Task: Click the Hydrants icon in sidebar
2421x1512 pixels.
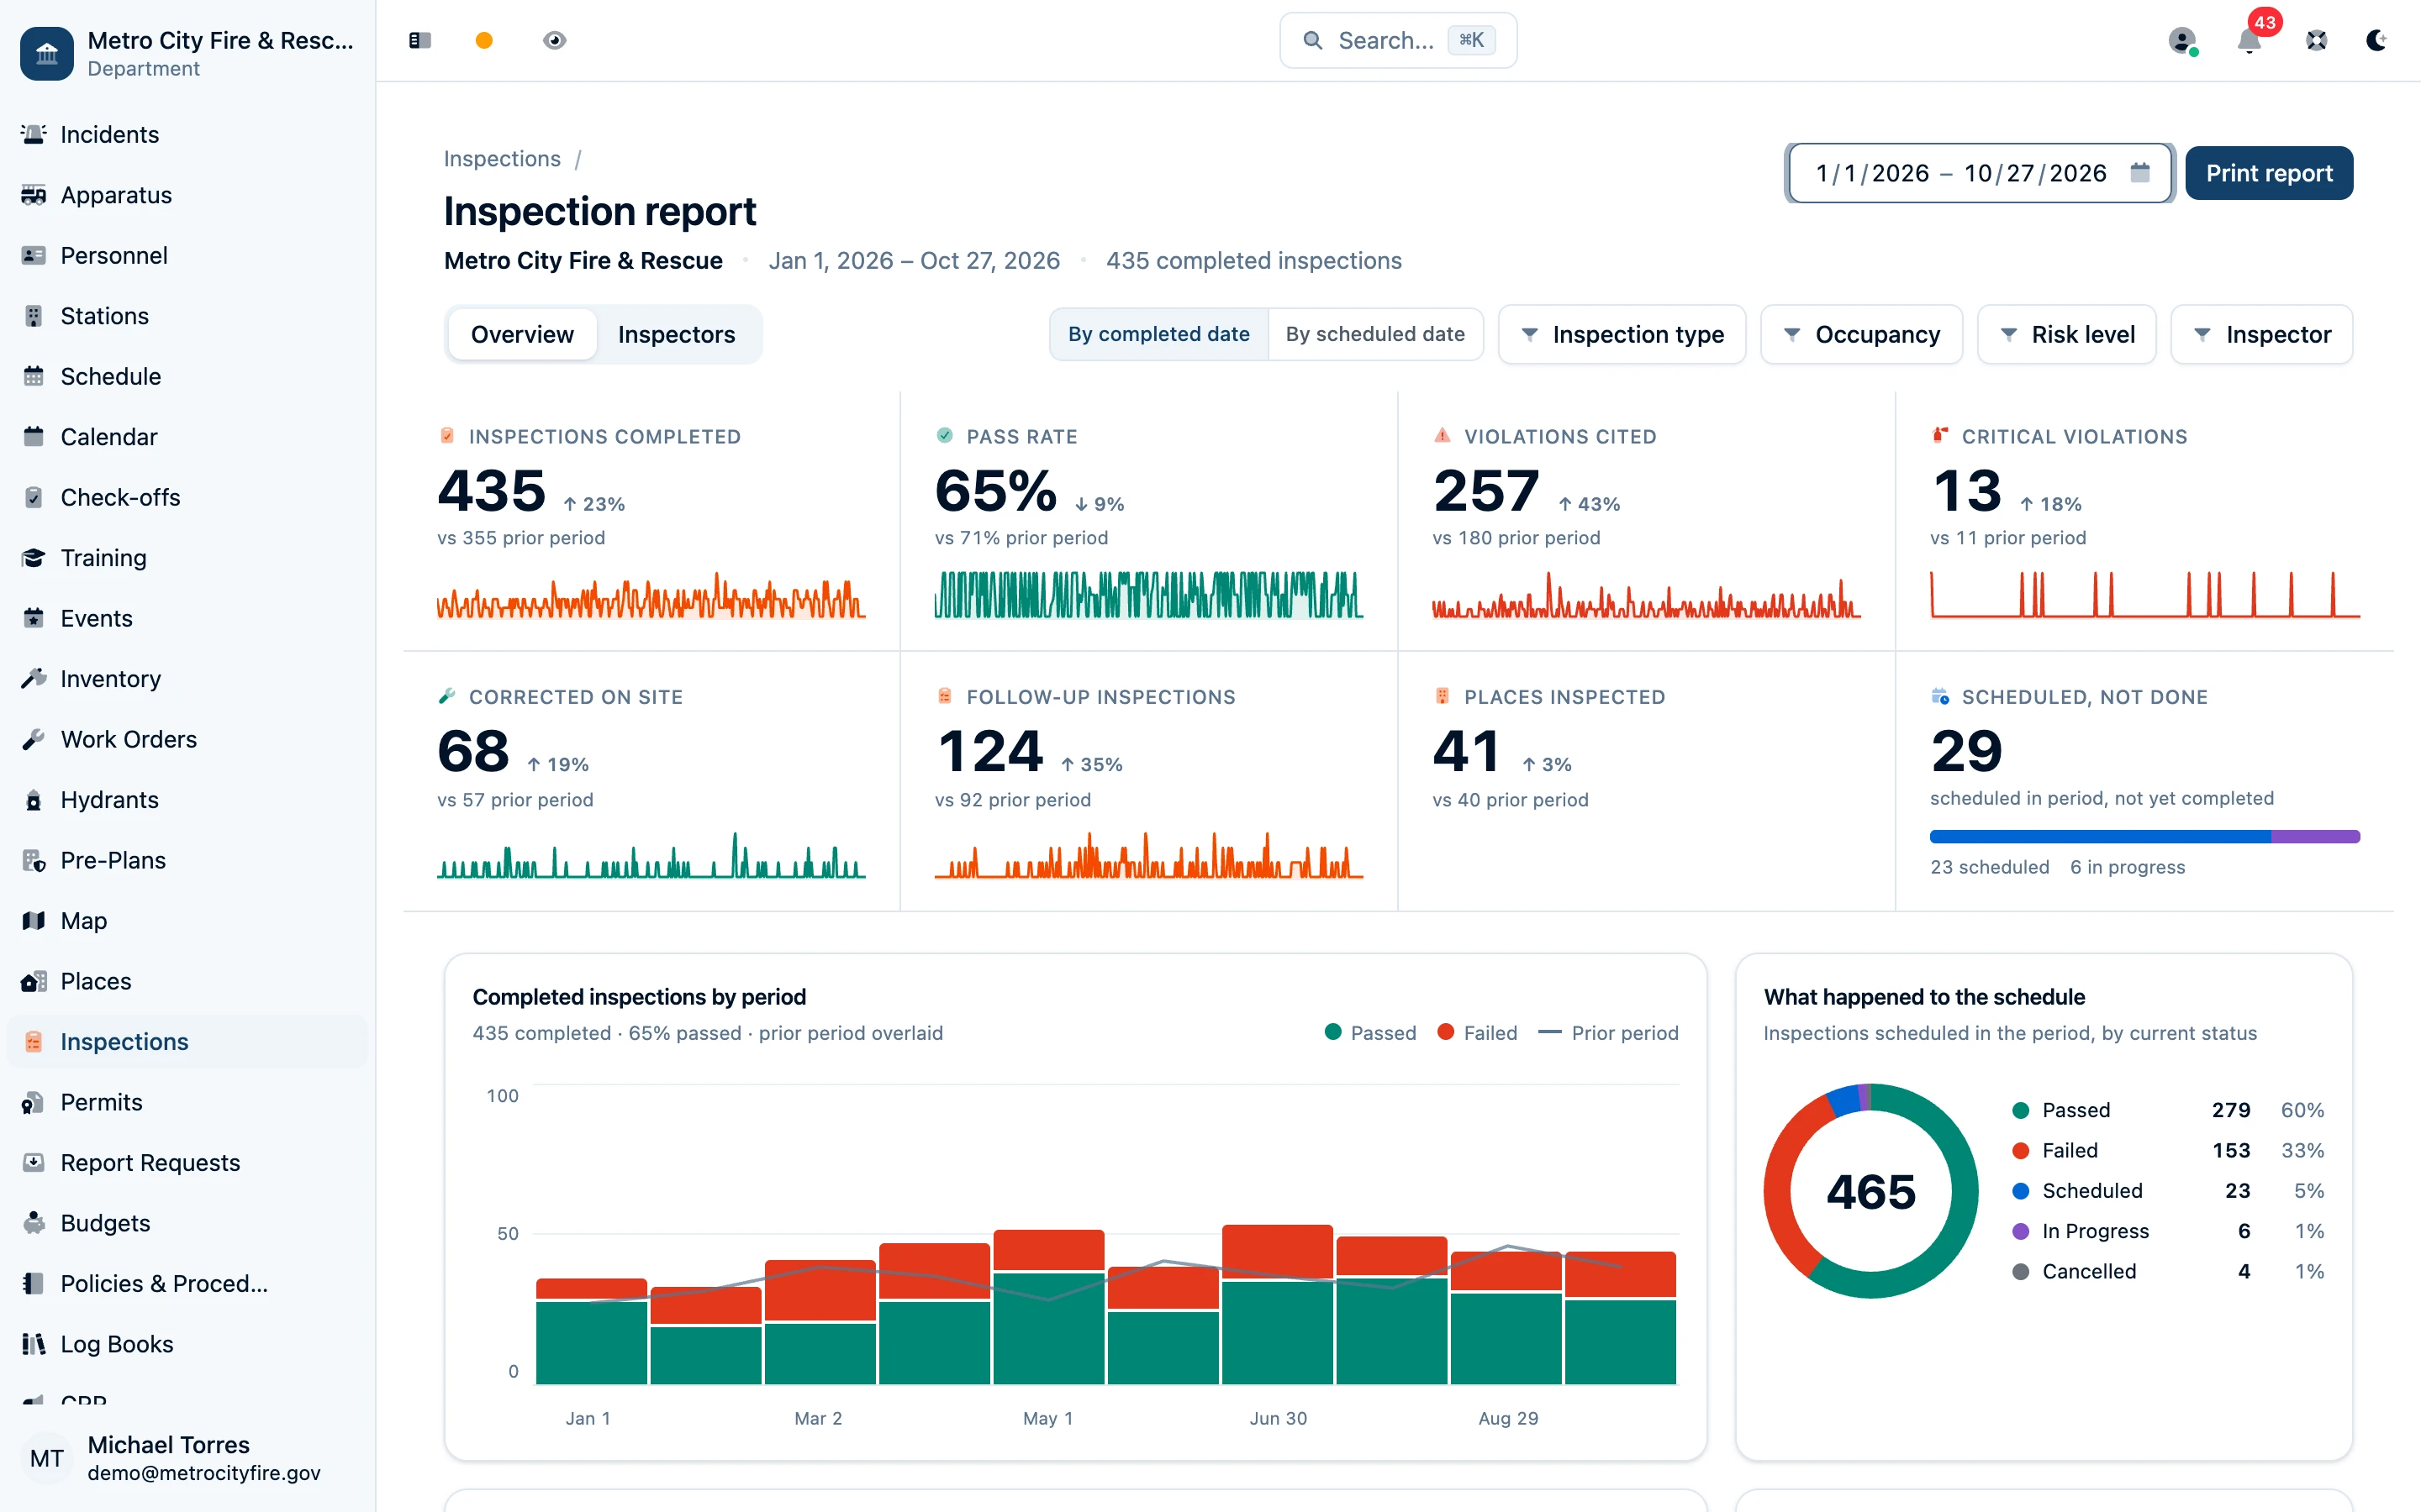Action: point(34,800)
